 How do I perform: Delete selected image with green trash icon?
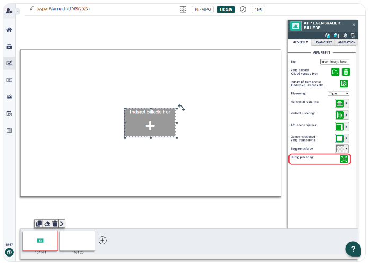(346, 72)
